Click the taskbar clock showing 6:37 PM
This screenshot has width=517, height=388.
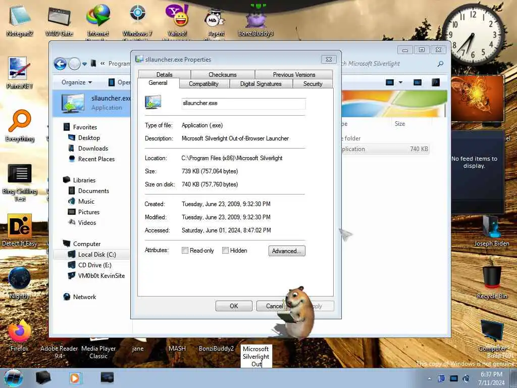tap(491, 378)
